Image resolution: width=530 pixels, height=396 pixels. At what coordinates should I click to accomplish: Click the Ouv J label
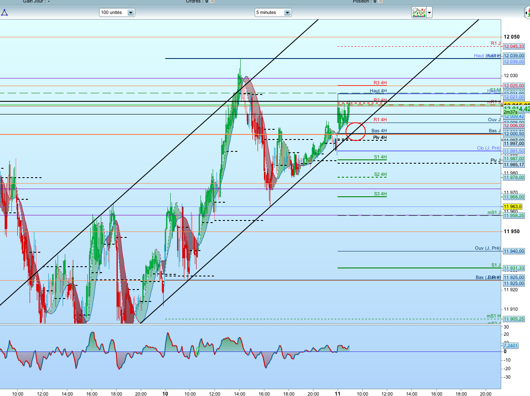pos(494,120)
